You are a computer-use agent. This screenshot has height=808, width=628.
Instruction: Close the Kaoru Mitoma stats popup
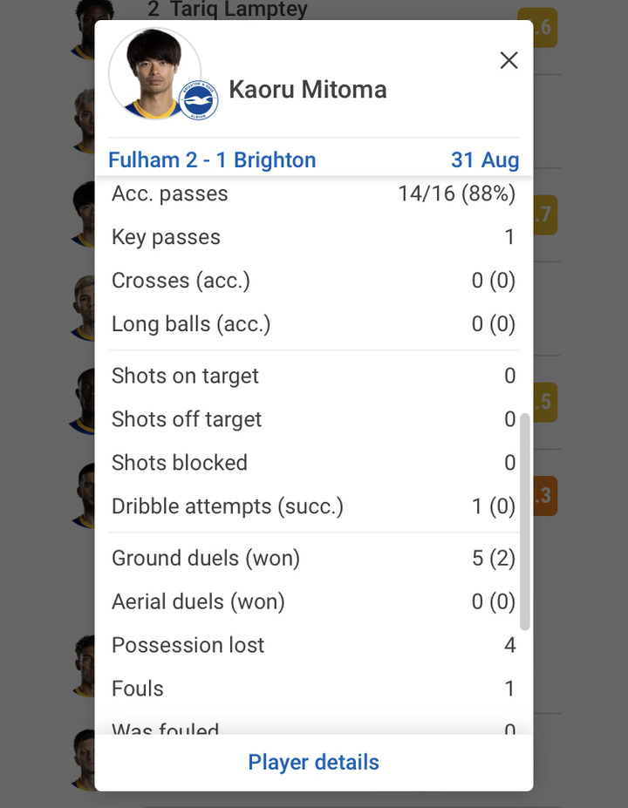click(509, 60)
